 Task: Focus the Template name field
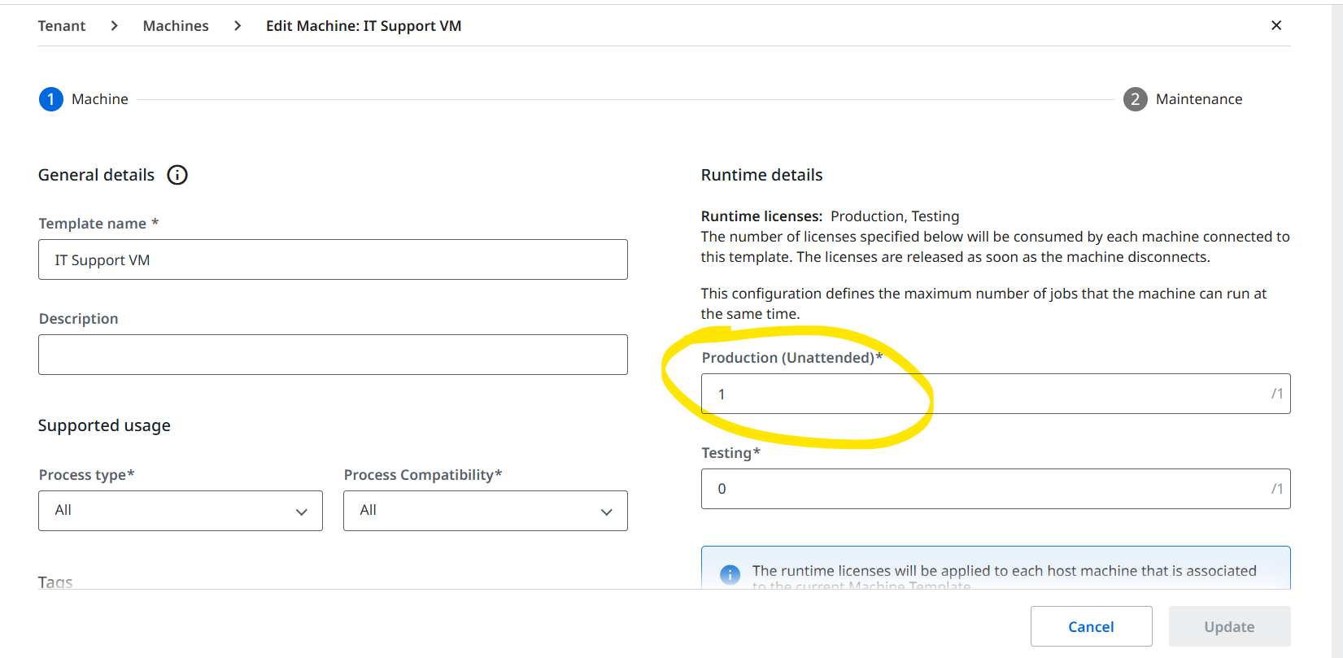point(333,260)
